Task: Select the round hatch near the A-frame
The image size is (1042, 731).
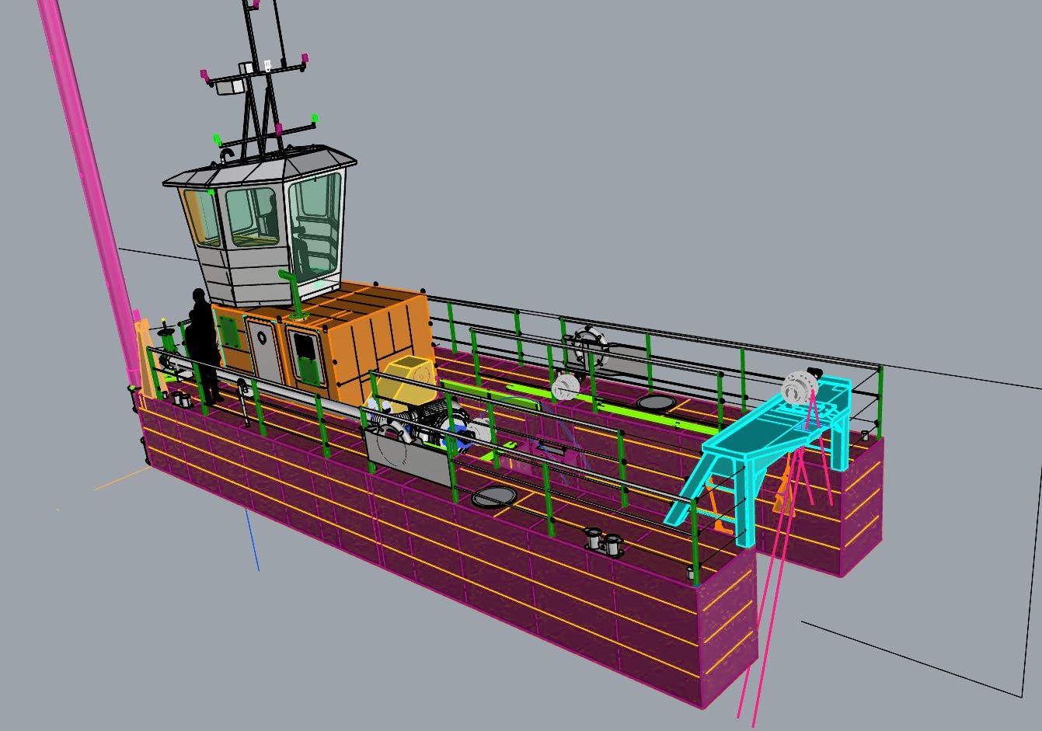Action: [x=657, y=402]
